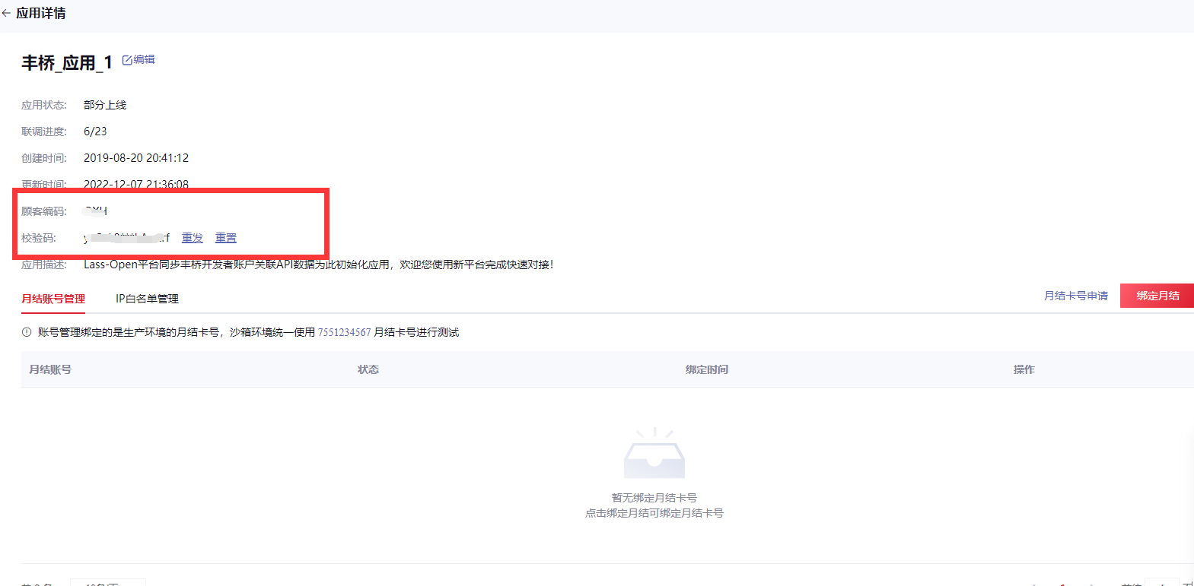
Task: Click the 月结账号 column header
Action: point(50,369)
